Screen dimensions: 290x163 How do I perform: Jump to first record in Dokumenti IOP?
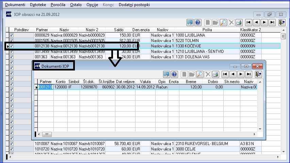[225, 74]
